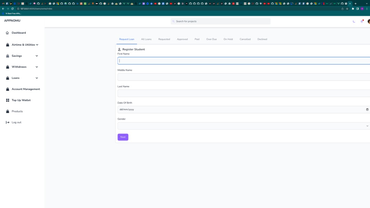370x208 pixels.
Task: Click the Top Up Wallet grid icon
Action: [7, 100]
